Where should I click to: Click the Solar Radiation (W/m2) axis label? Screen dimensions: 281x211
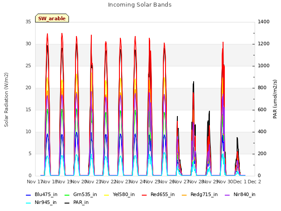(x=6, y=100)
